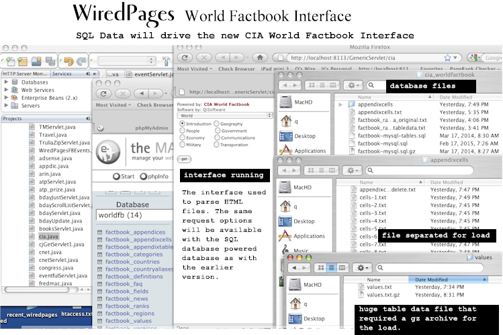Open the World country dropdown

click(225, 115)
